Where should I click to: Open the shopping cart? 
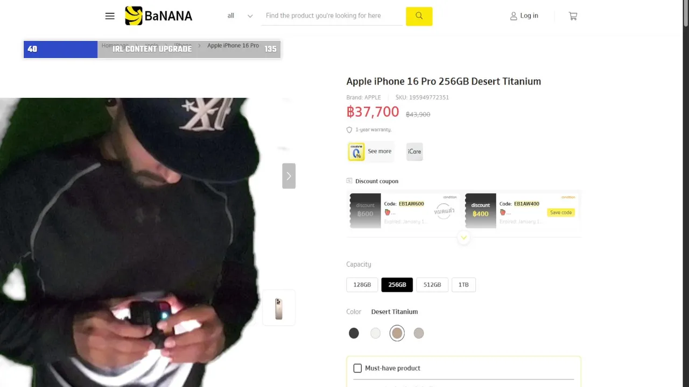point(573,16)
